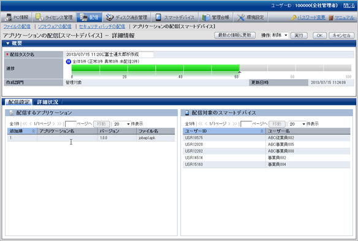
Task: Open the PC情報 tab
Action: tap(17, 17)
